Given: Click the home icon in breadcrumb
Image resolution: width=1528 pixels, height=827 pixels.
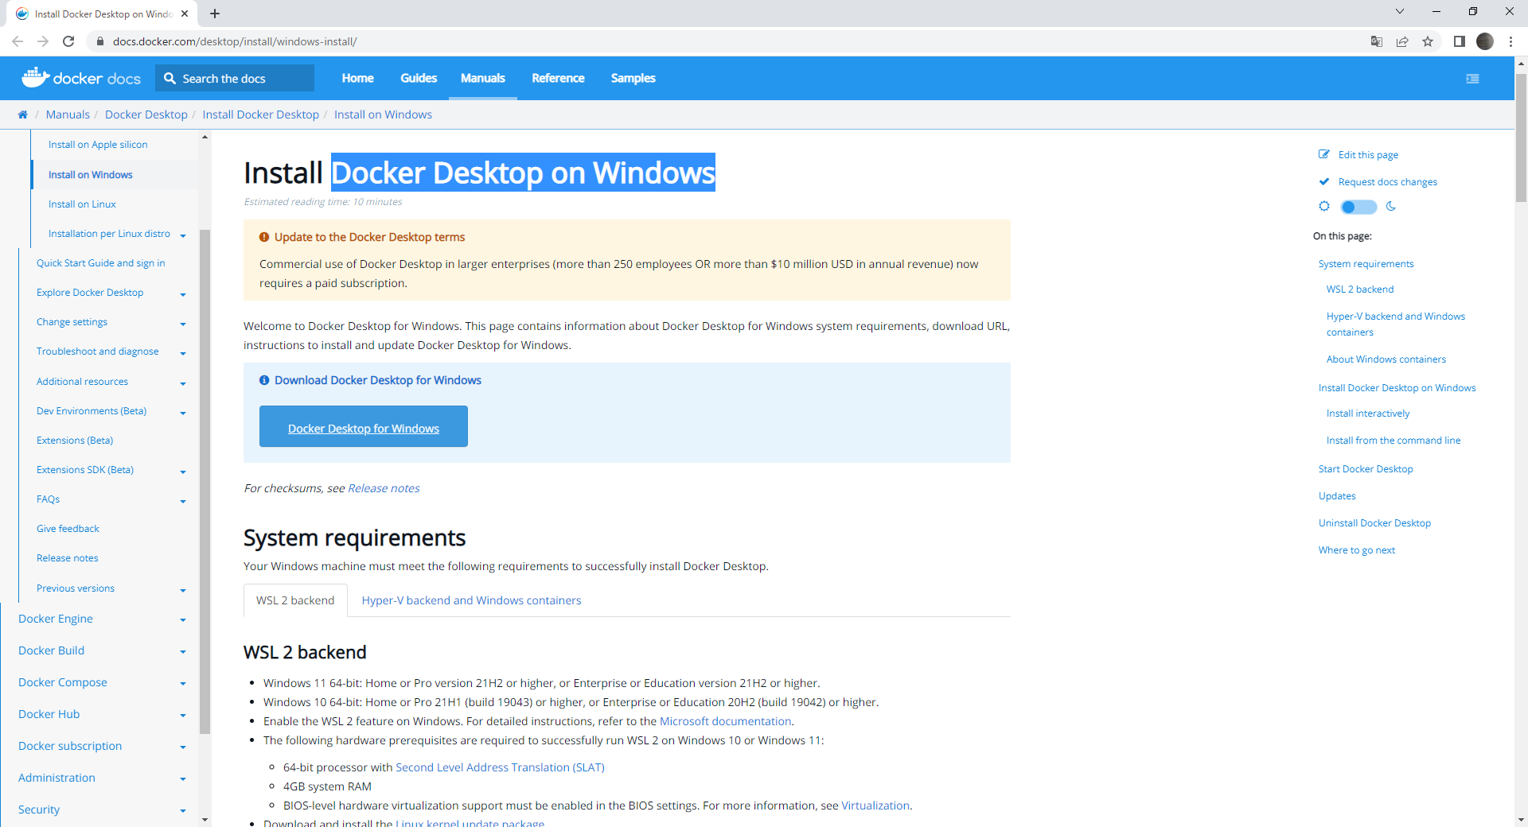Looking at the screenshot, I should tap(23, 115).
